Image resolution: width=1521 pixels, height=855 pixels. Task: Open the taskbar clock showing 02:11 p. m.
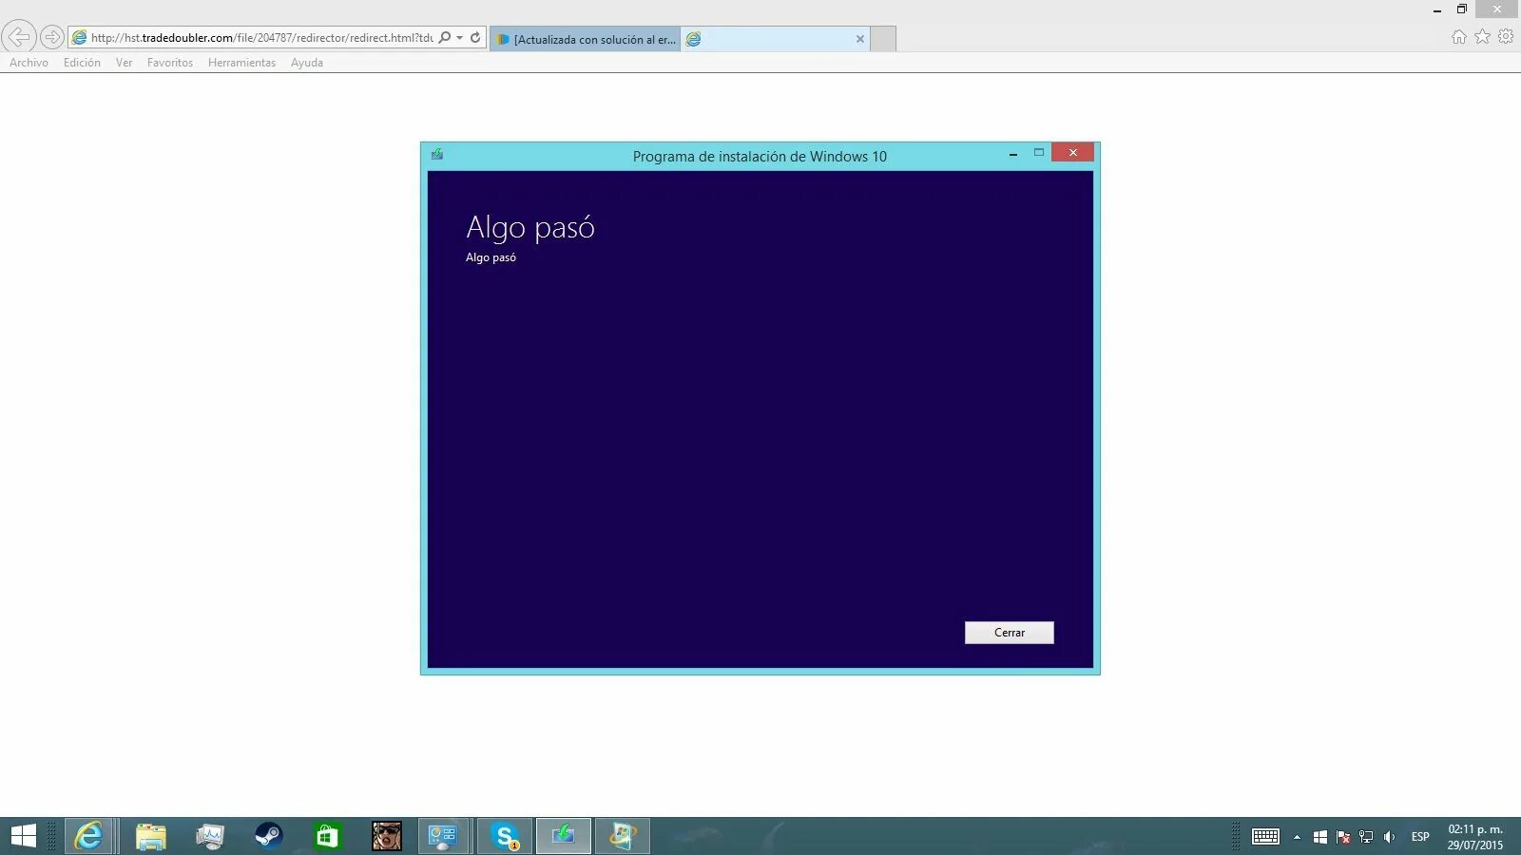[x=1475, y=837]
